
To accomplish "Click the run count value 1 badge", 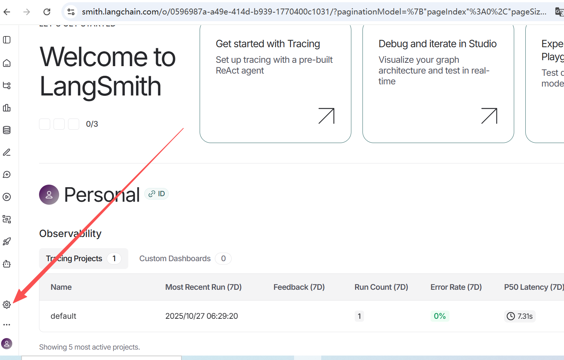I will point(359,316).
